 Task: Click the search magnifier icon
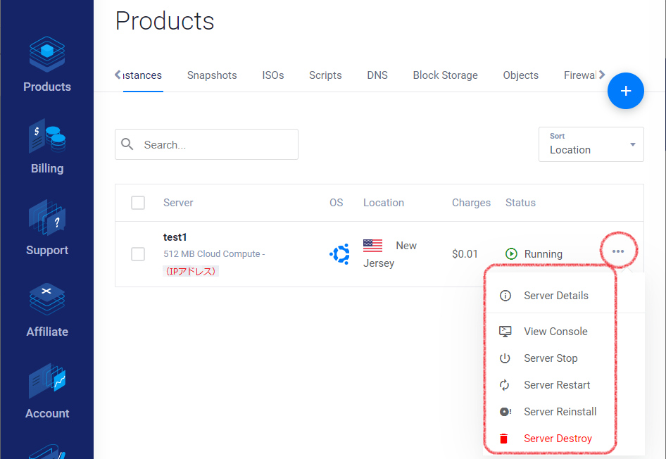pos(127,144)
